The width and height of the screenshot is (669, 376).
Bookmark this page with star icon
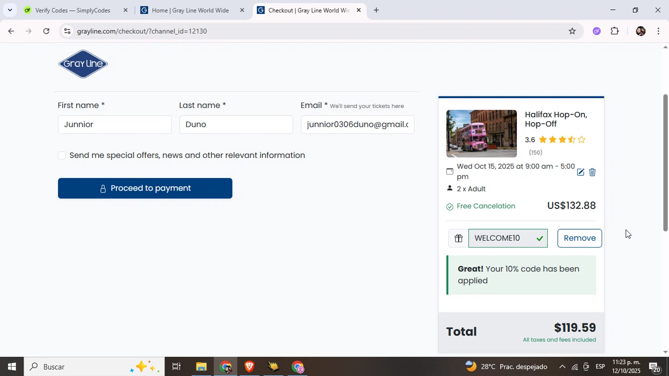[x=572, y=31]
